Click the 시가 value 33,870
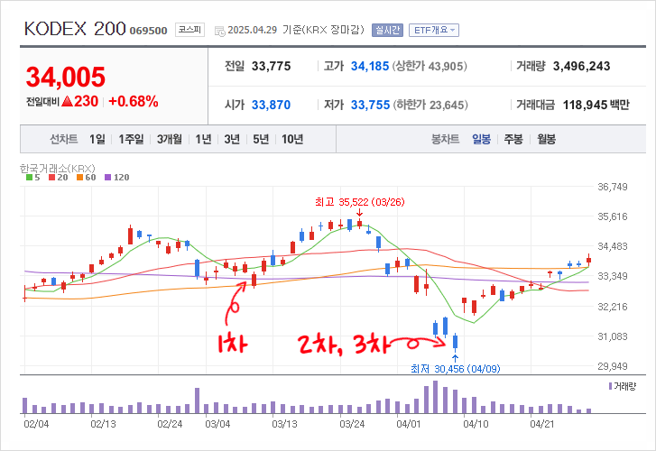 271,105
